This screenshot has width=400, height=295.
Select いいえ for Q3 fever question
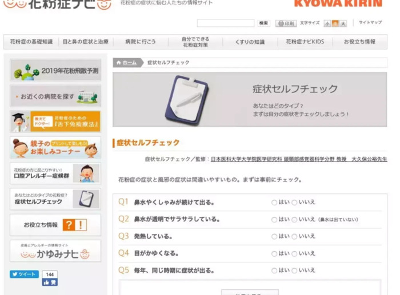pos(294,237)
